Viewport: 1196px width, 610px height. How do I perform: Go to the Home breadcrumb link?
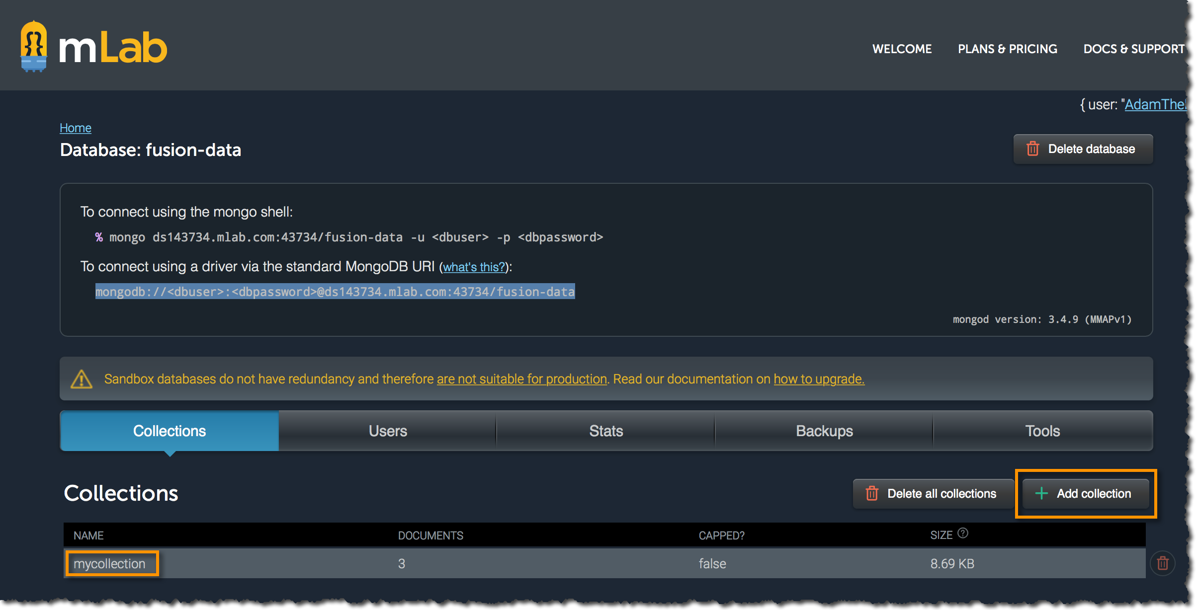click(x=76, y=128)
